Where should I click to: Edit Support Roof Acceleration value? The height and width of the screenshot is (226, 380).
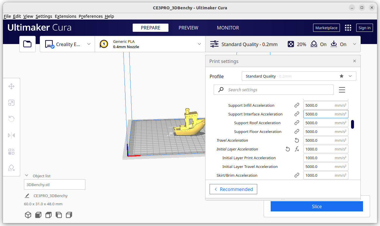coord(326,123)
